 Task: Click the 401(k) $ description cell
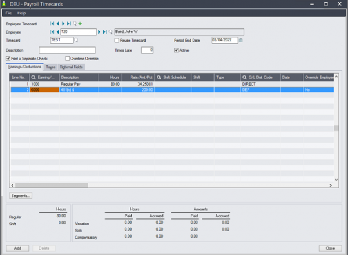pos(79,90)
